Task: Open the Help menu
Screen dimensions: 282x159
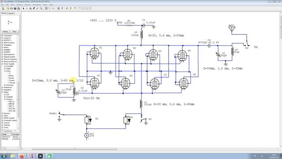Action: point(51,5)
